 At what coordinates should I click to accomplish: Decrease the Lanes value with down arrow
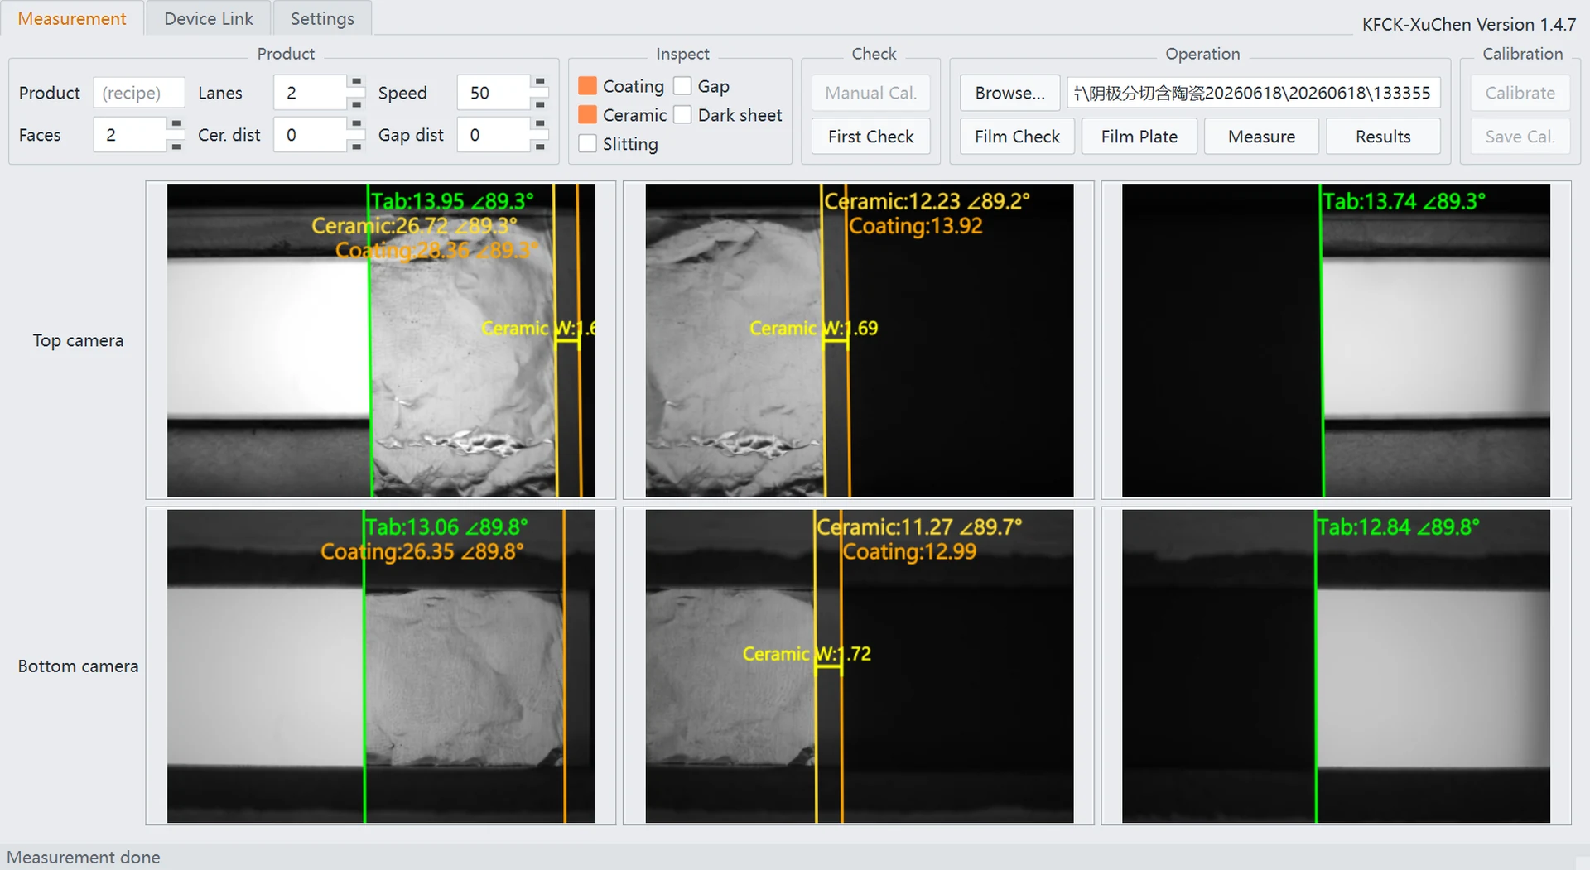[356, 103]
